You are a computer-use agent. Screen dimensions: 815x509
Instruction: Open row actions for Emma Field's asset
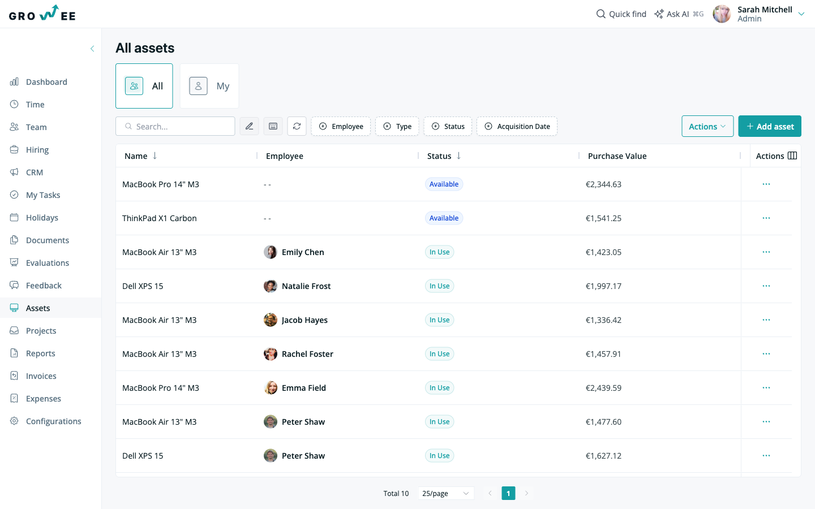(x=766, y=387)
